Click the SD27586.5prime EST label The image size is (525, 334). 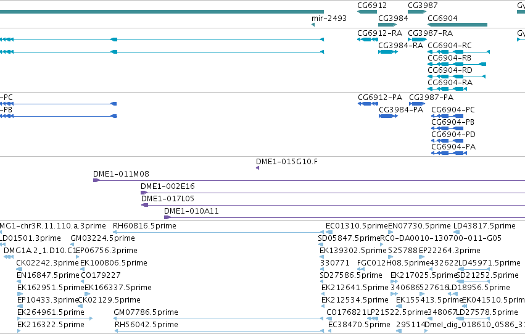coord(351,276)
